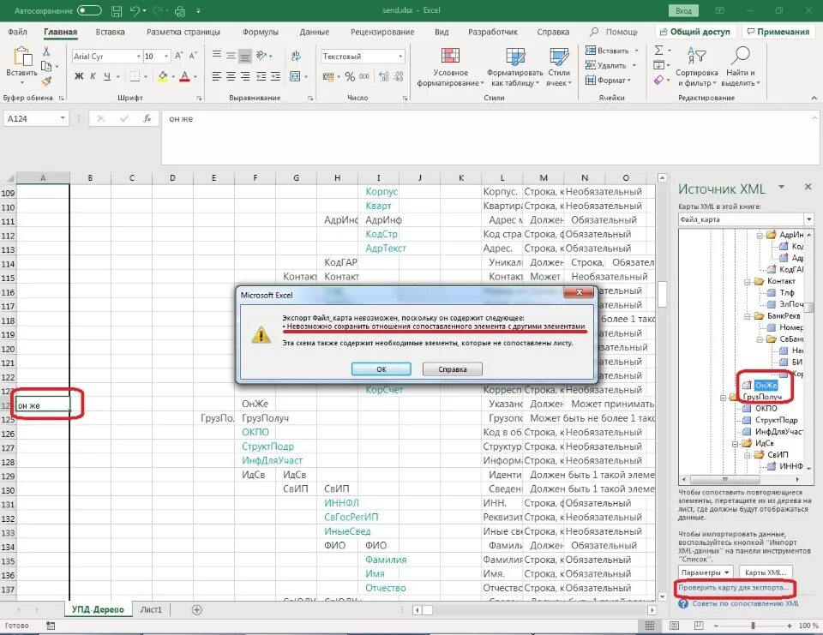This screenshot has width=823, height=635.
Task: Decrease decimal places icon
Action: click(x=399, y=76)
